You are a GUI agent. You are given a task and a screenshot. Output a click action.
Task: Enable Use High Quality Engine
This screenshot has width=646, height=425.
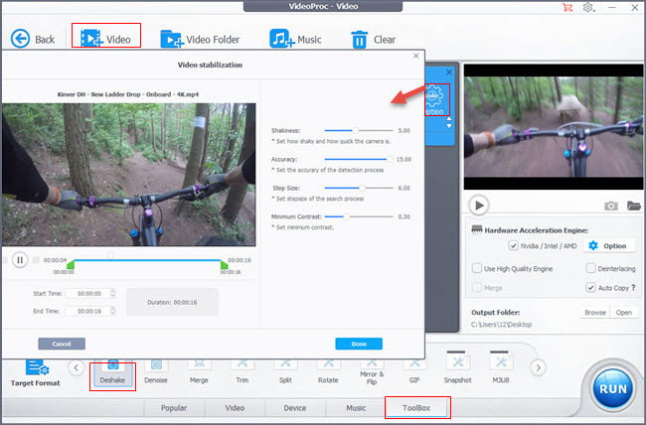pos(476,268)
